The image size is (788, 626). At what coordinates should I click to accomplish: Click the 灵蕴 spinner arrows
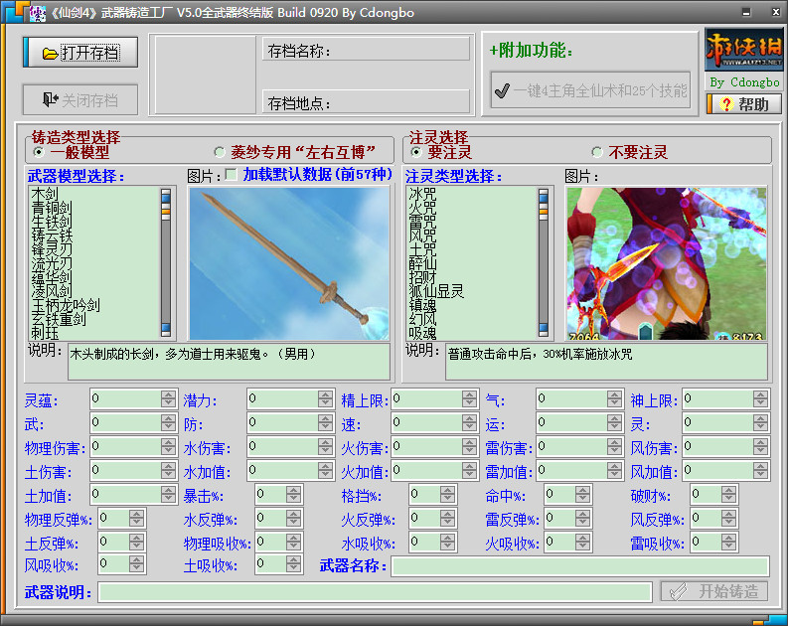point(169,398)
